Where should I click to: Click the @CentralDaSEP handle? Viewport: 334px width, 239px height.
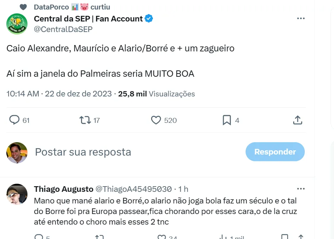(63, 30)
